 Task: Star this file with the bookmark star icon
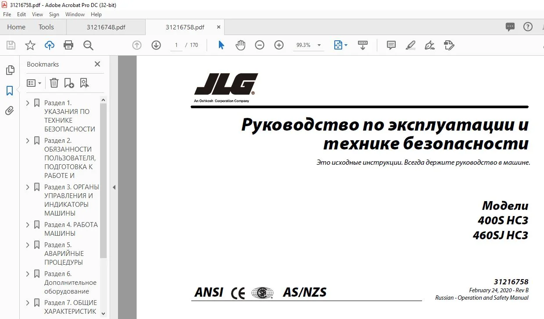coord(30,45)
